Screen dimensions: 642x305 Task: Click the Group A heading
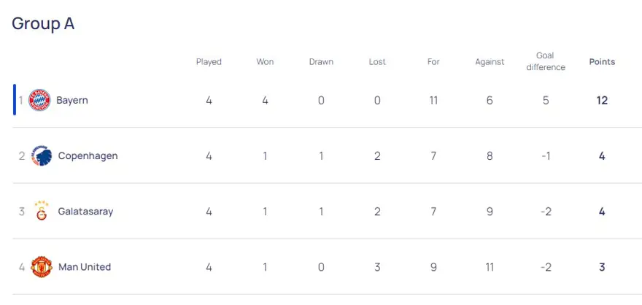click(x=43, y=23)
